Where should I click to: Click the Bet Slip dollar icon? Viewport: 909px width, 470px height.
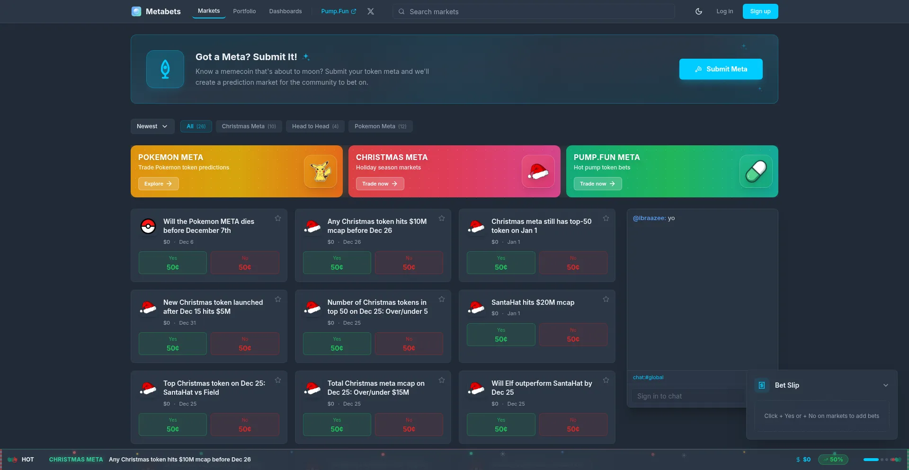(x=762, y=385)
